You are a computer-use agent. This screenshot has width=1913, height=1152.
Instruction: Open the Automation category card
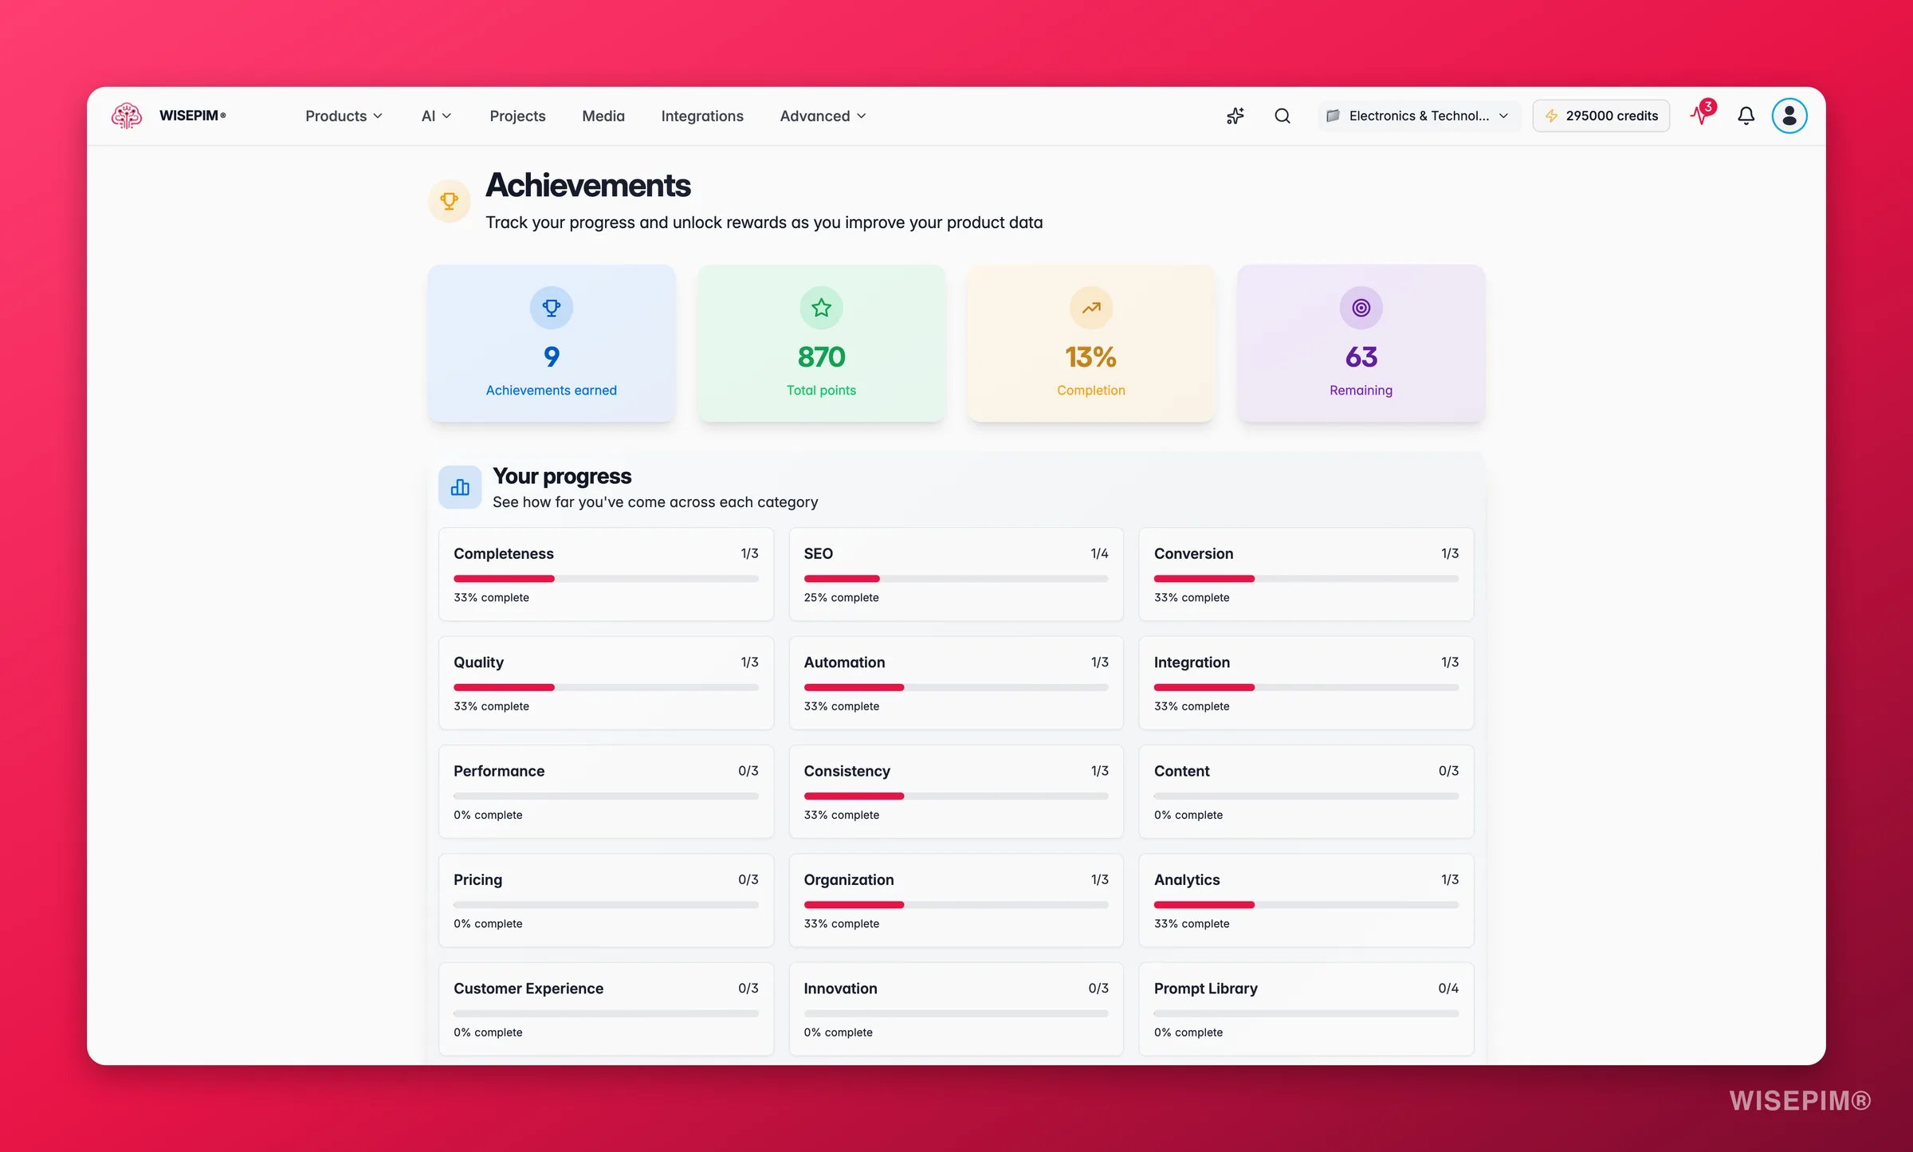pos(956,682)
